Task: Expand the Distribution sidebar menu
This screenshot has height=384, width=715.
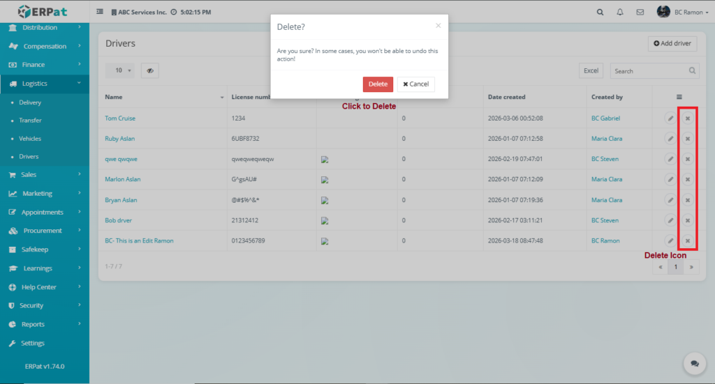Action: (45, 27)
